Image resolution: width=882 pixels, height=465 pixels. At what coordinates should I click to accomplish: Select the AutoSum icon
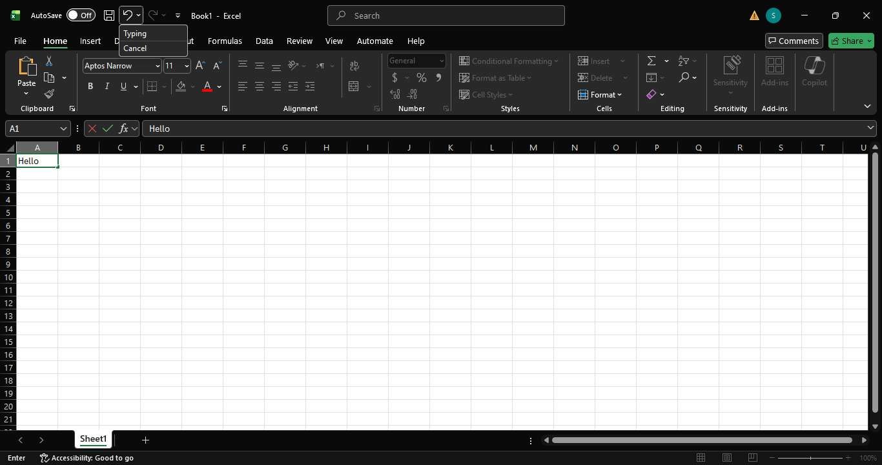651,60
